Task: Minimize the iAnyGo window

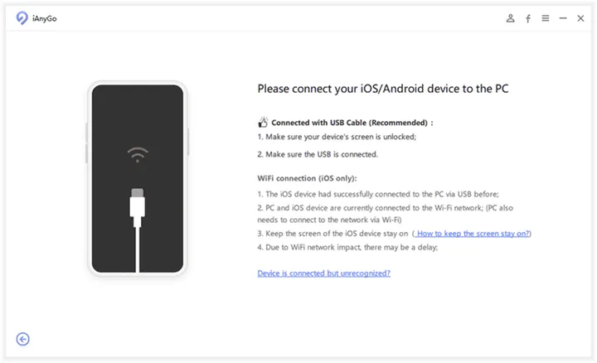Action: point(563,17)
